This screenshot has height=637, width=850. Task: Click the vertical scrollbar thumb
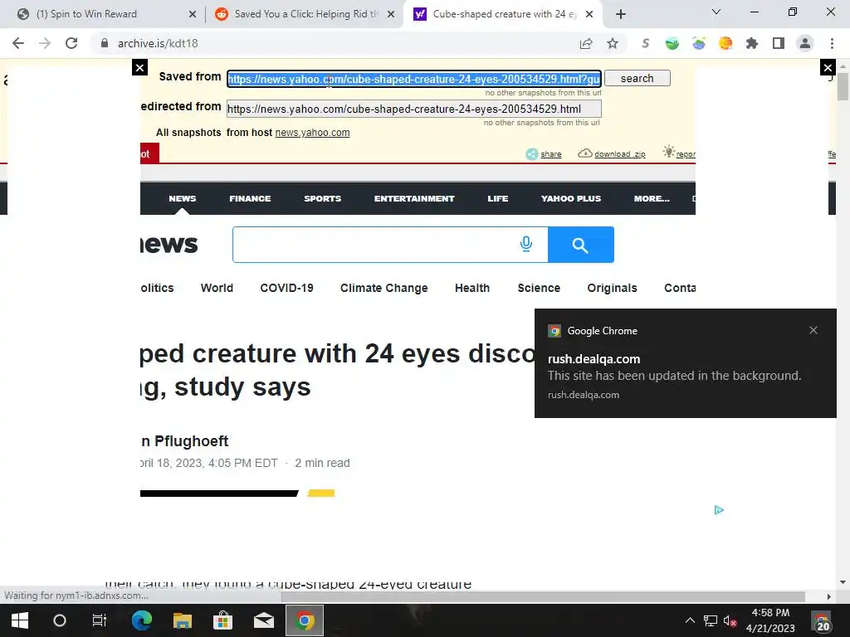pyautogui.click(x=843, y=86)
